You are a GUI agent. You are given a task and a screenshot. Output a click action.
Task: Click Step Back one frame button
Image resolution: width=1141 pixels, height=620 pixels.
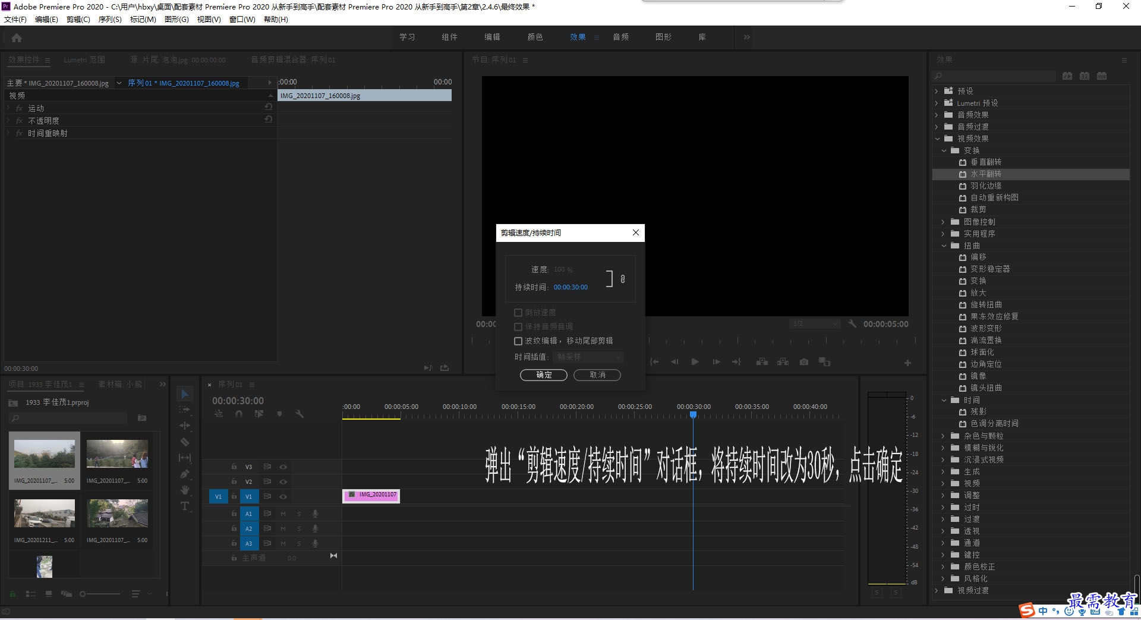coord(674,361)
